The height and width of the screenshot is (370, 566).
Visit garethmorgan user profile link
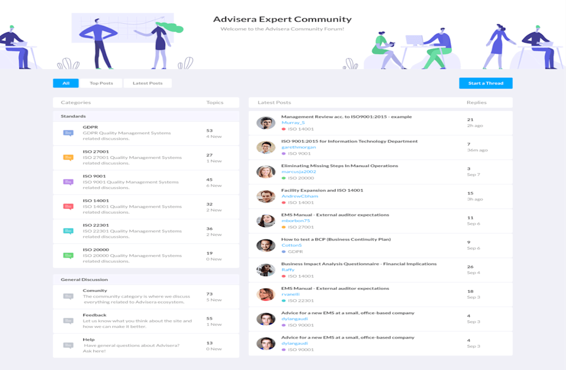point(298,147)
